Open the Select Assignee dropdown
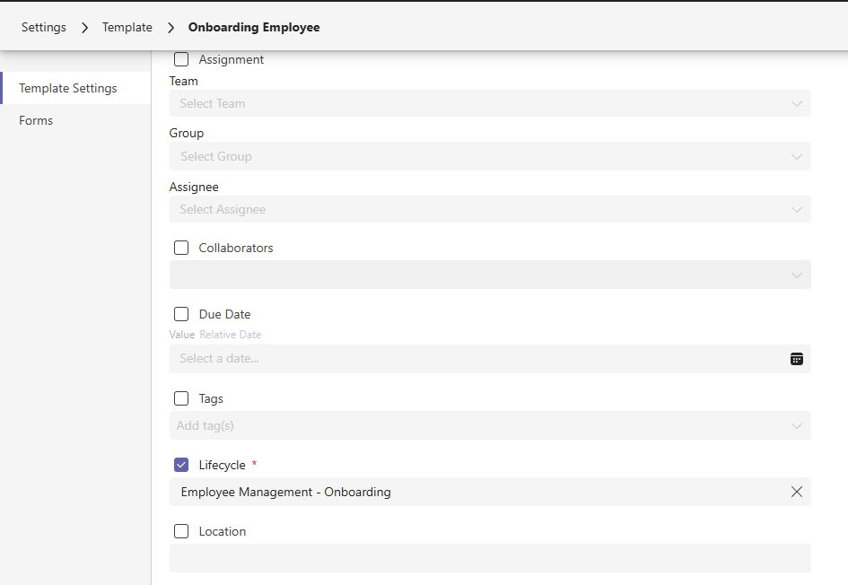 (489, 209)
